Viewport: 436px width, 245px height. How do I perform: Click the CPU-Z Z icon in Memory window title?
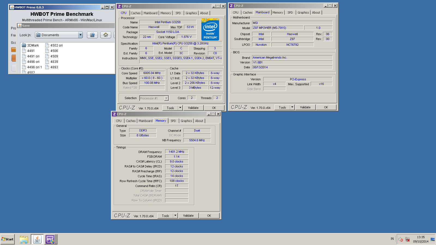[114, 114]
